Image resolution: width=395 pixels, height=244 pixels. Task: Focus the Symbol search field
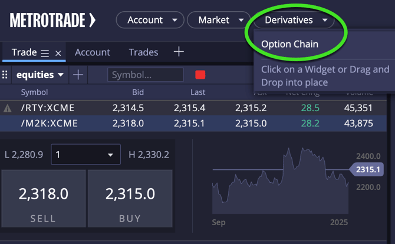146,75
